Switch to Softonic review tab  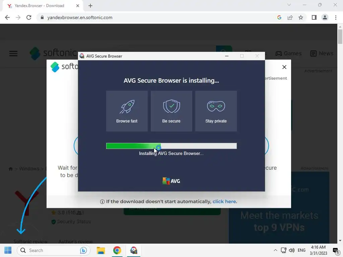tap(30, 242)
